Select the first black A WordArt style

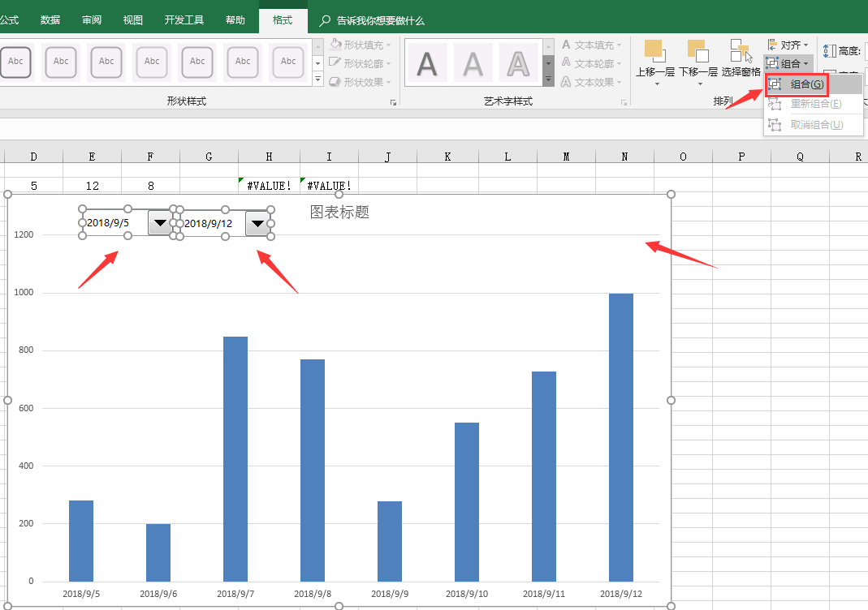427,63
